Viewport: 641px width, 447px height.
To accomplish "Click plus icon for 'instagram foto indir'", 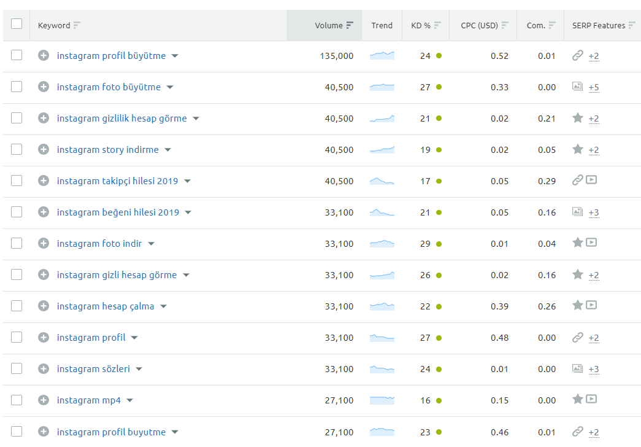I will click(x=44, y=243).
